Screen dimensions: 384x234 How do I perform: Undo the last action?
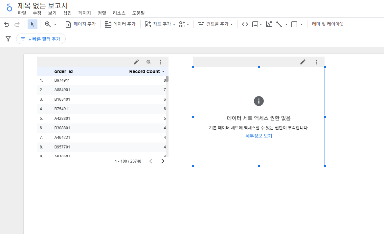pyautogui.click(x=7, y=24)
